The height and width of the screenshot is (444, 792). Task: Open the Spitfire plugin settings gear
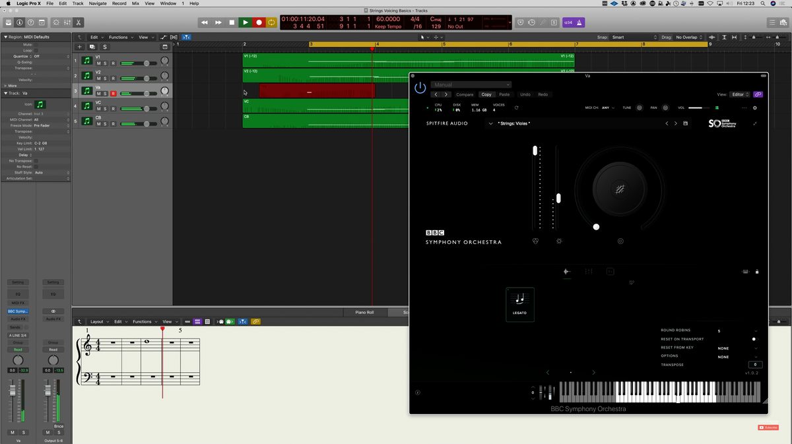click(x=755, y=108)
